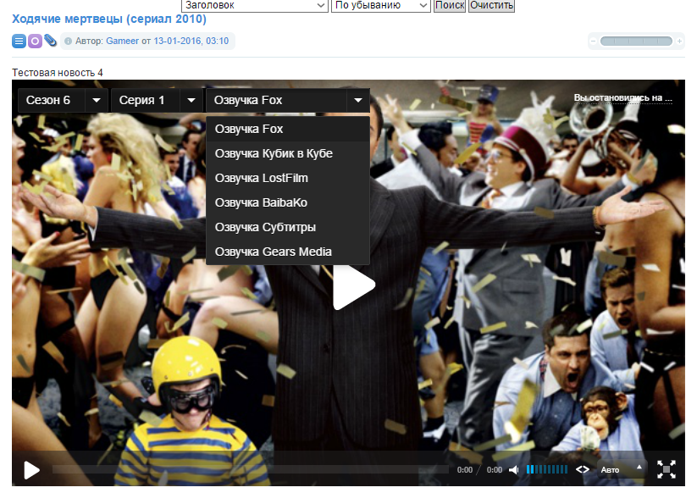Collapse the Озвучка Fox voiceover dropdown
The image size is (697, 493).
(288, 101)
